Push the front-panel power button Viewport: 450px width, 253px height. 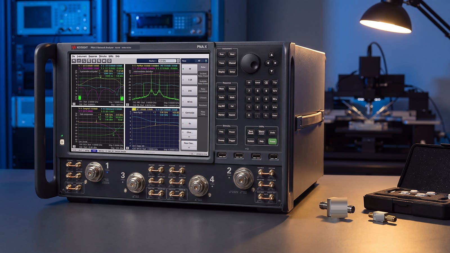[62, 142]
